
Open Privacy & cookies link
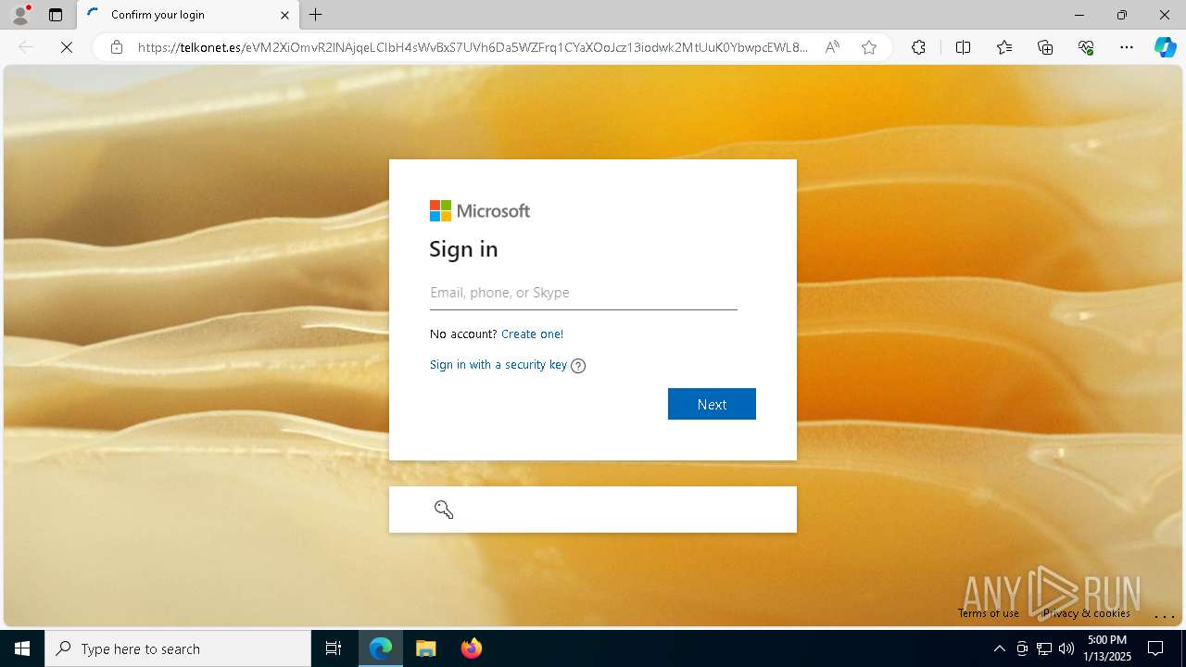click(x=1086, y=613)
